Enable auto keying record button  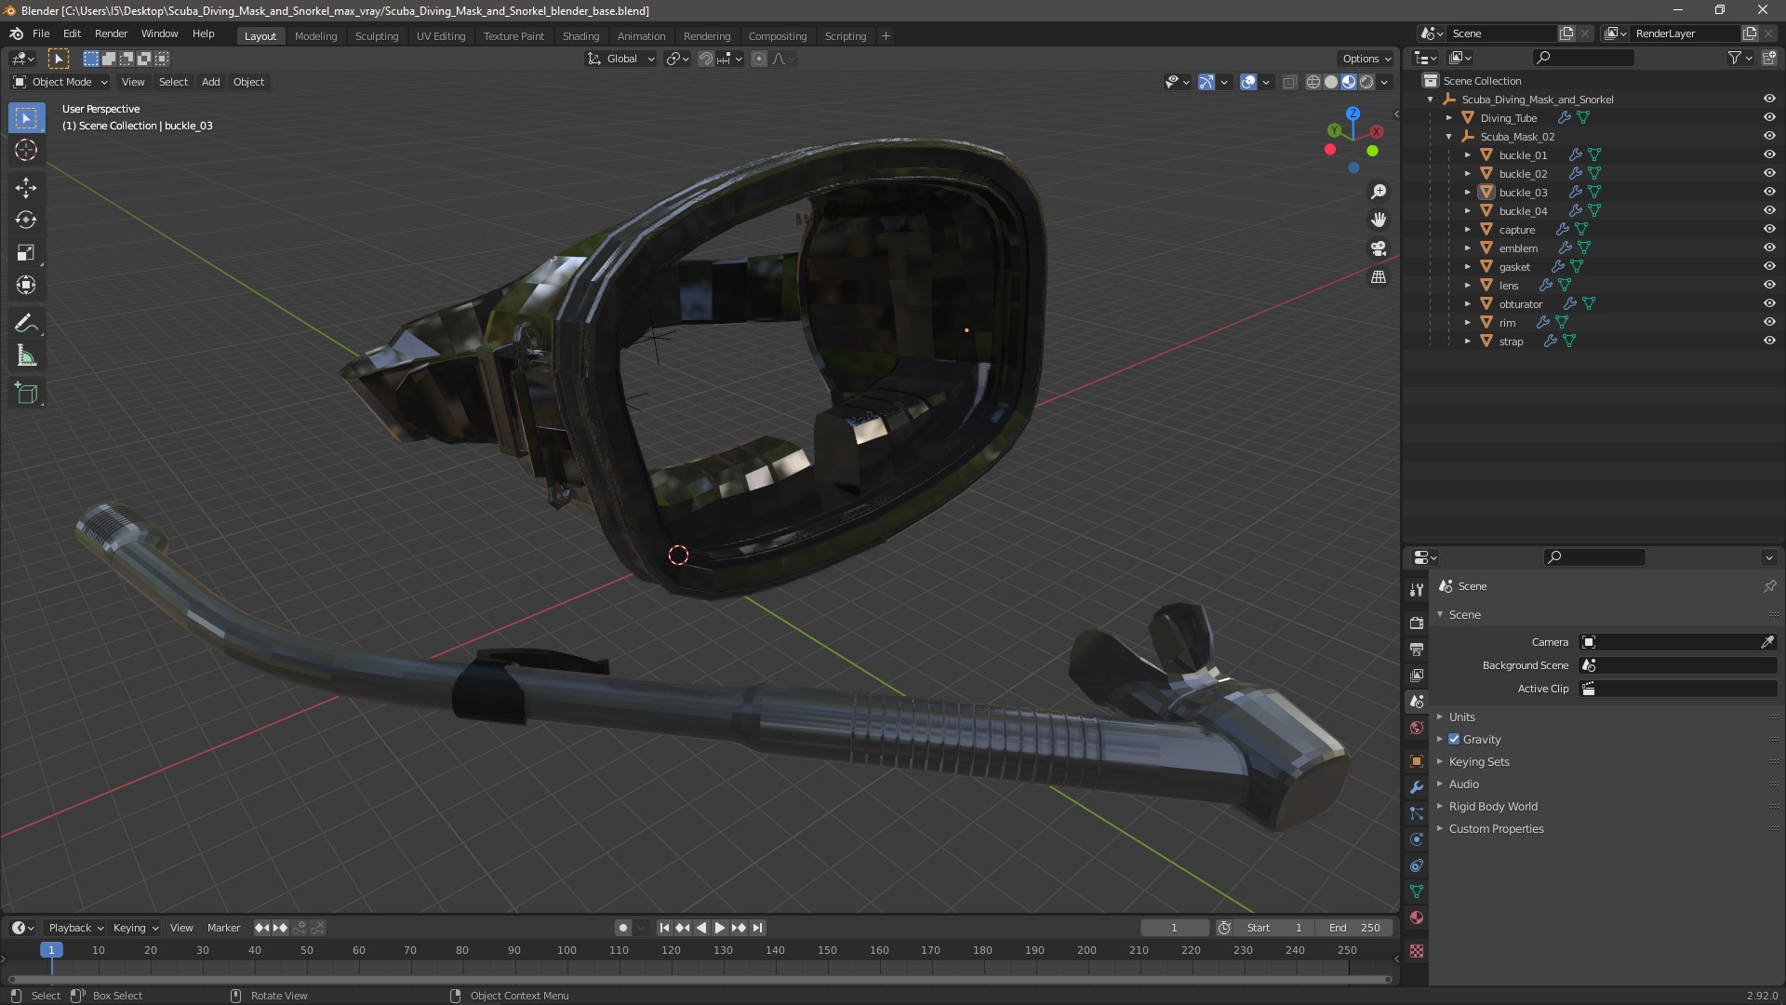(x=622, y=928)
